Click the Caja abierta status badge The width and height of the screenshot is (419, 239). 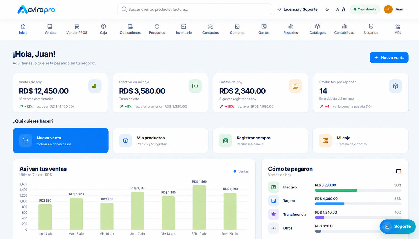[x=365, y=9]
